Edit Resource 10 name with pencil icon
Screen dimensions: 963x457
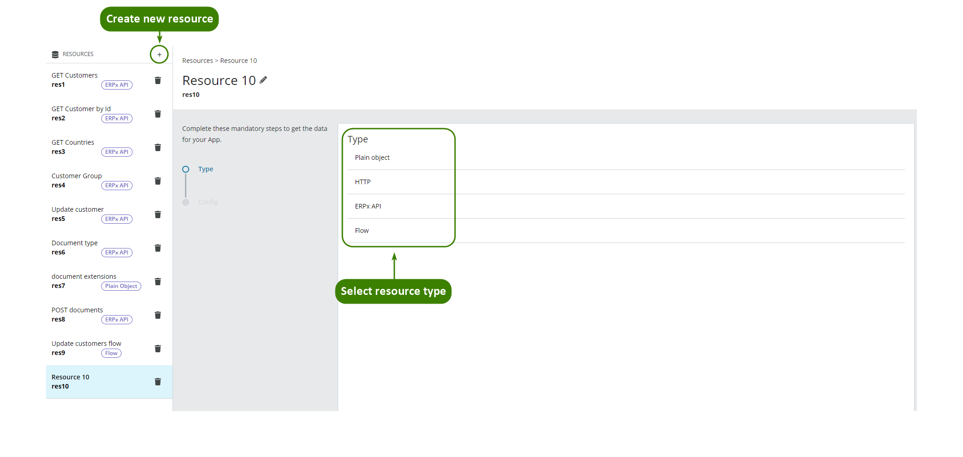(x=263, y=80)
